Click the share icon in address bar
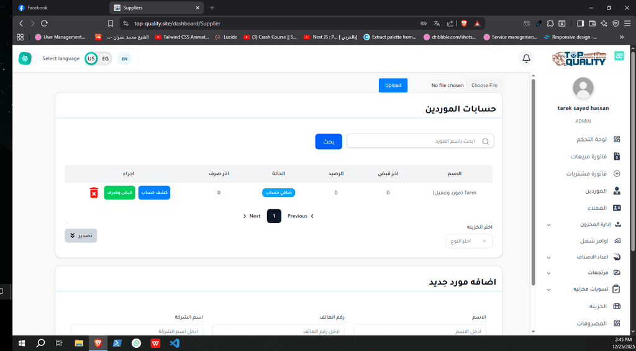Screen dimensions: 636x351 (x=450, y=24)
